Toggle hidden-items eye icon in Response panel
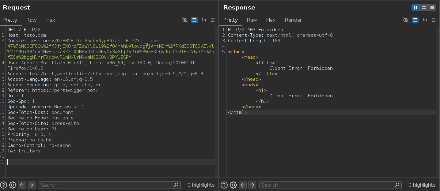The width and height of the screenshot is (440, 191). coord(406,20)
